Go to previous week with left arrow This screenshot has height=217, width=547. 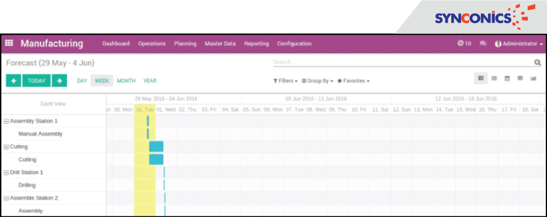tap(14, 81)
